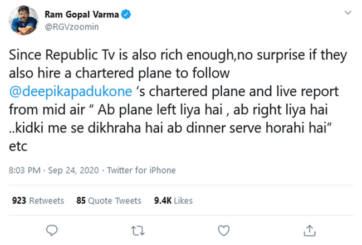View the 923 Retweets list
The image size is (362, 245).
pos(38,200)
